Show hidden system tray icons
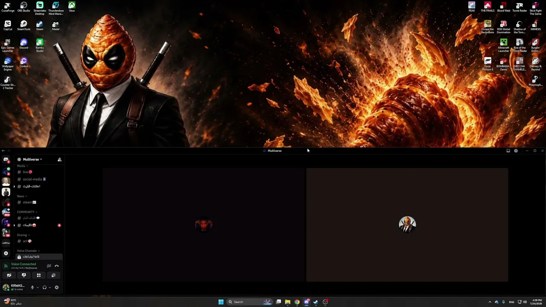This screenshot has height=307, width=546. pos(490,302)
